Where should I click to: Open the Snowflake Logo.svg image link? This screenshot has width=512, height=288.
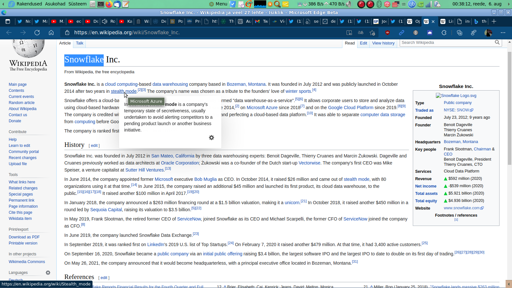(456, 96)
